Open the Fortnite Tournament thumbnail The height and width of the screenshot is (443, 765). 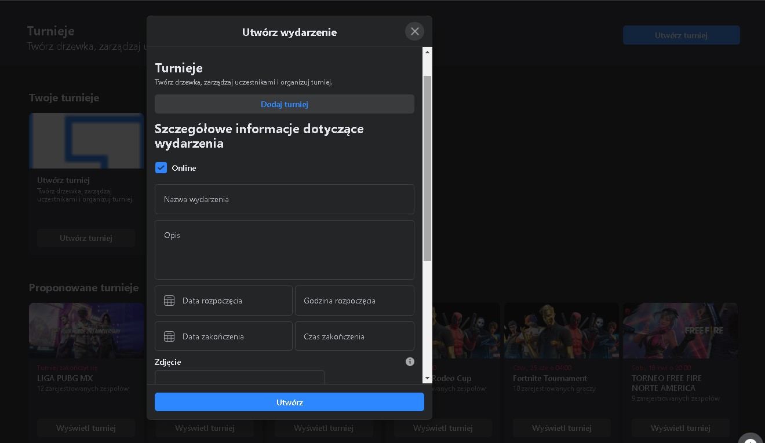click(x=561, y=331)
